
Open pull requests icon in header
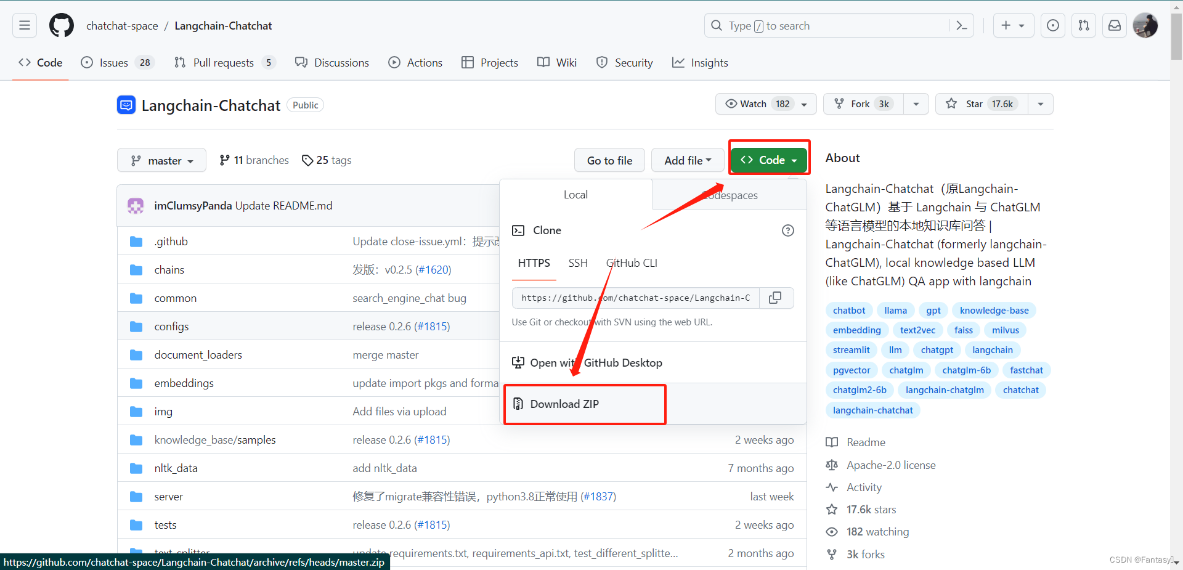[x=1084, y=25]
